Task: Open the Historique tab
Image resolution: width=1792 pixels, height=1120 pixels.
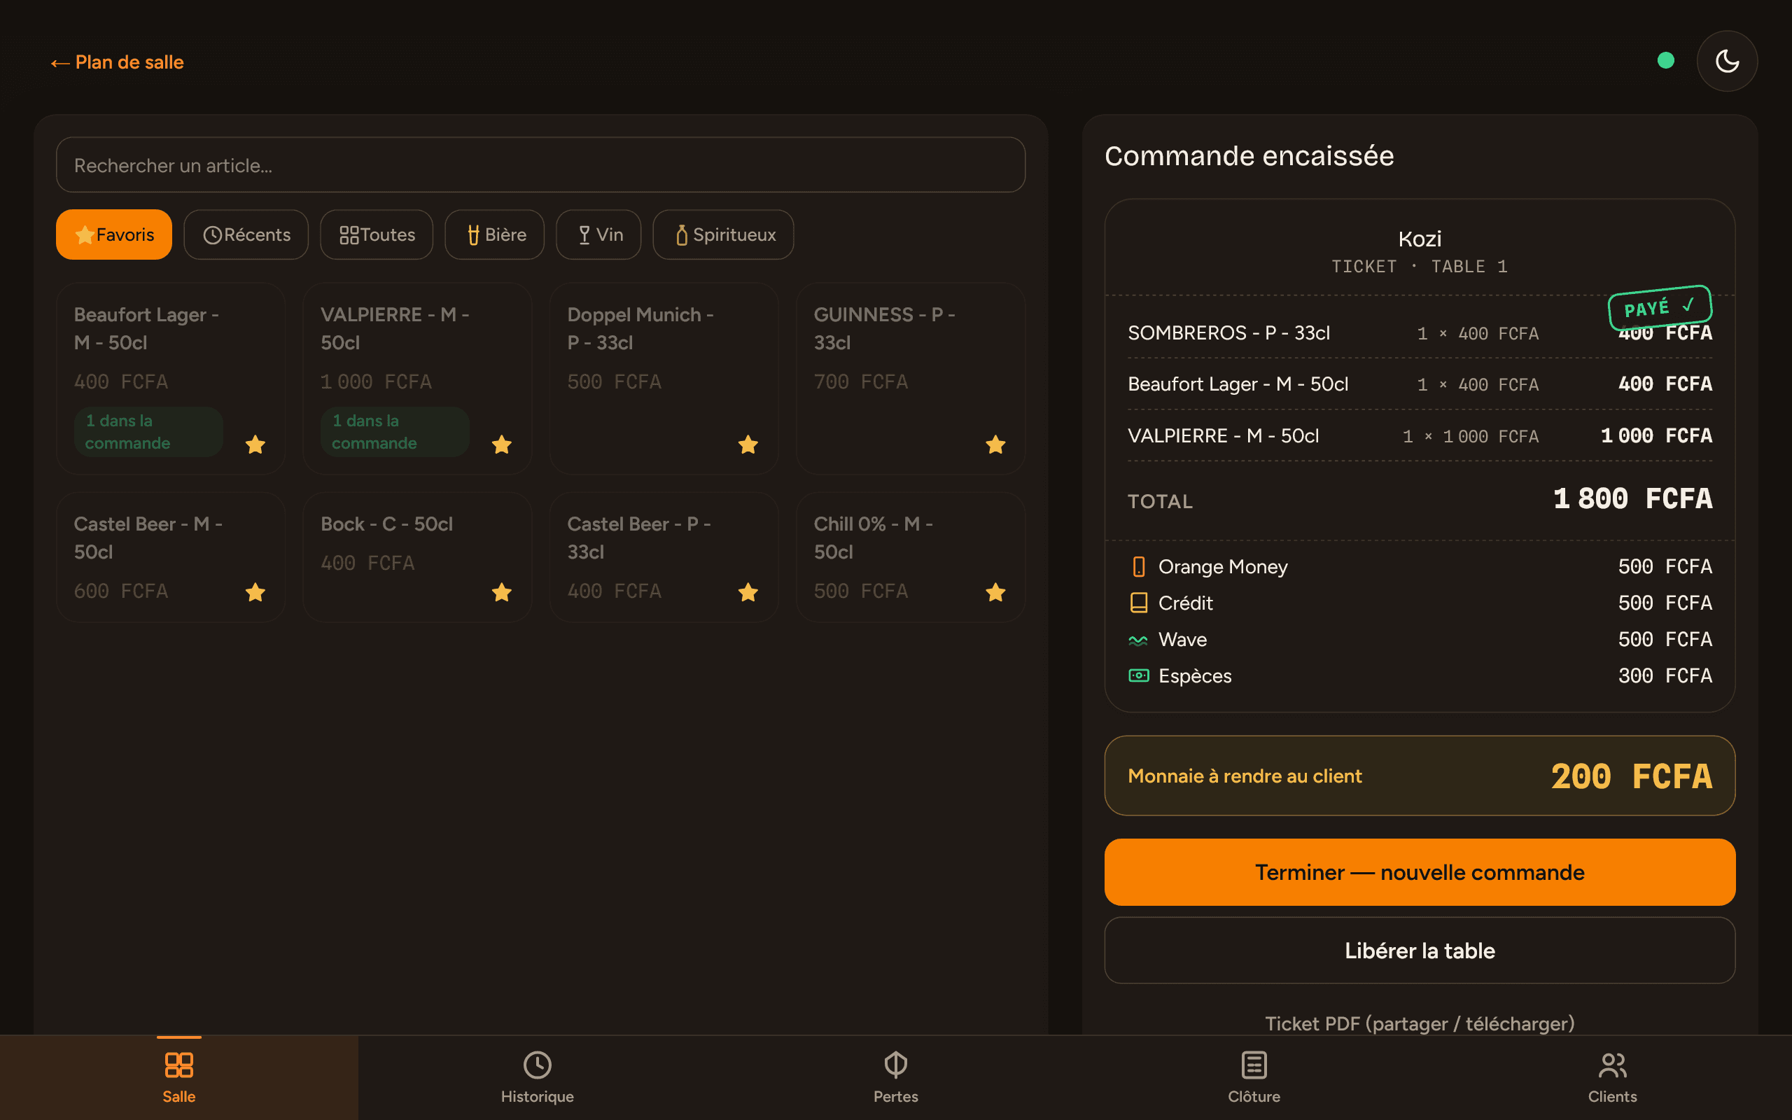Action: [538, 1078]
